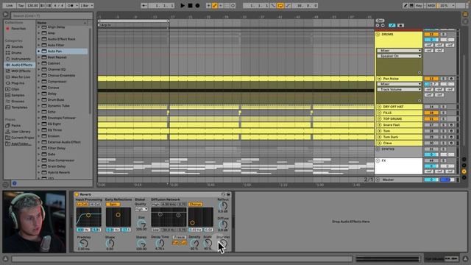Toggle the MIDI map mode button

pyautogui.click(x=431, y=5)
